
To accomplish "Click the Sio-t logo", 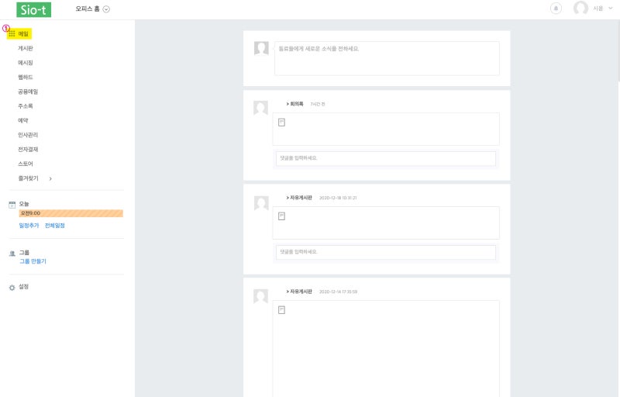I will (x=33, y=9).
